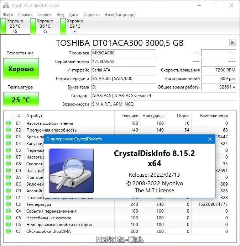The width and height of the screenshot is (240, 246).
Task: Click status circle for attribute C6
Action: tap(8, 224)
